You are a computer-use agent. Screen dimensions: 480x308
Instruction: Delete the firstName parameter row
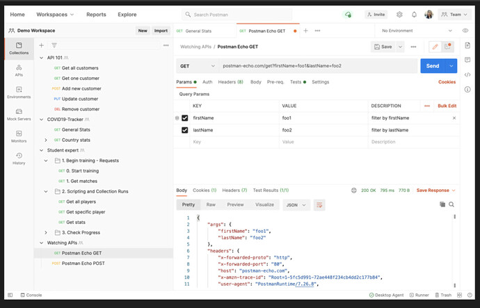tap(454, 117)
